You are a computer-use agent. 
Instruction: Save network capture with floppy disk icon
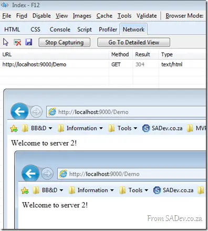point(29,42)
